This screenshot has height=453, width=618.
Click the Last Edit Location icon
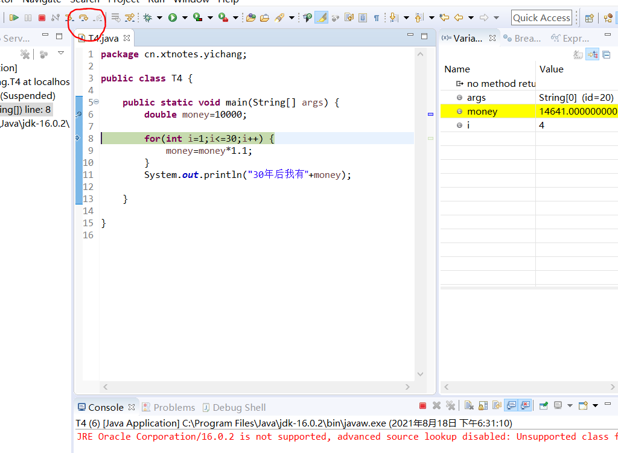tap(444, 17)
